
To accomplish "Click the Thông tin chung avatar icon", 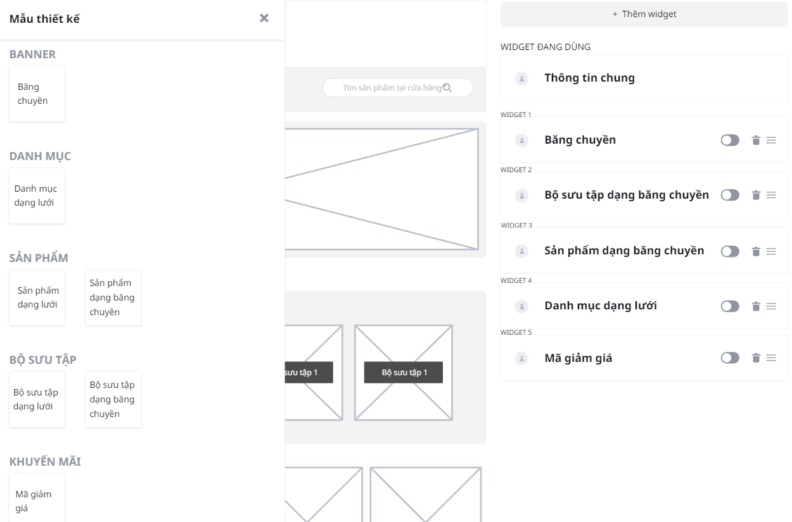I will (x=522, y=78).
